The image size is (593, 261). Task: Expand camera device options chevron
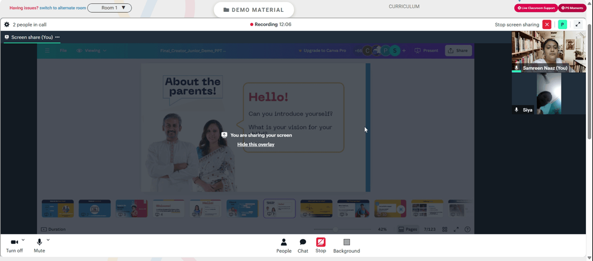point(23,240)
